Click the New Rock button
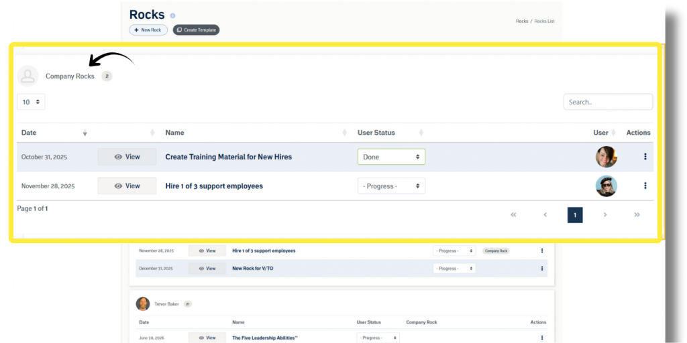Viewport: 687px width, 343px height. click(148, 30)
